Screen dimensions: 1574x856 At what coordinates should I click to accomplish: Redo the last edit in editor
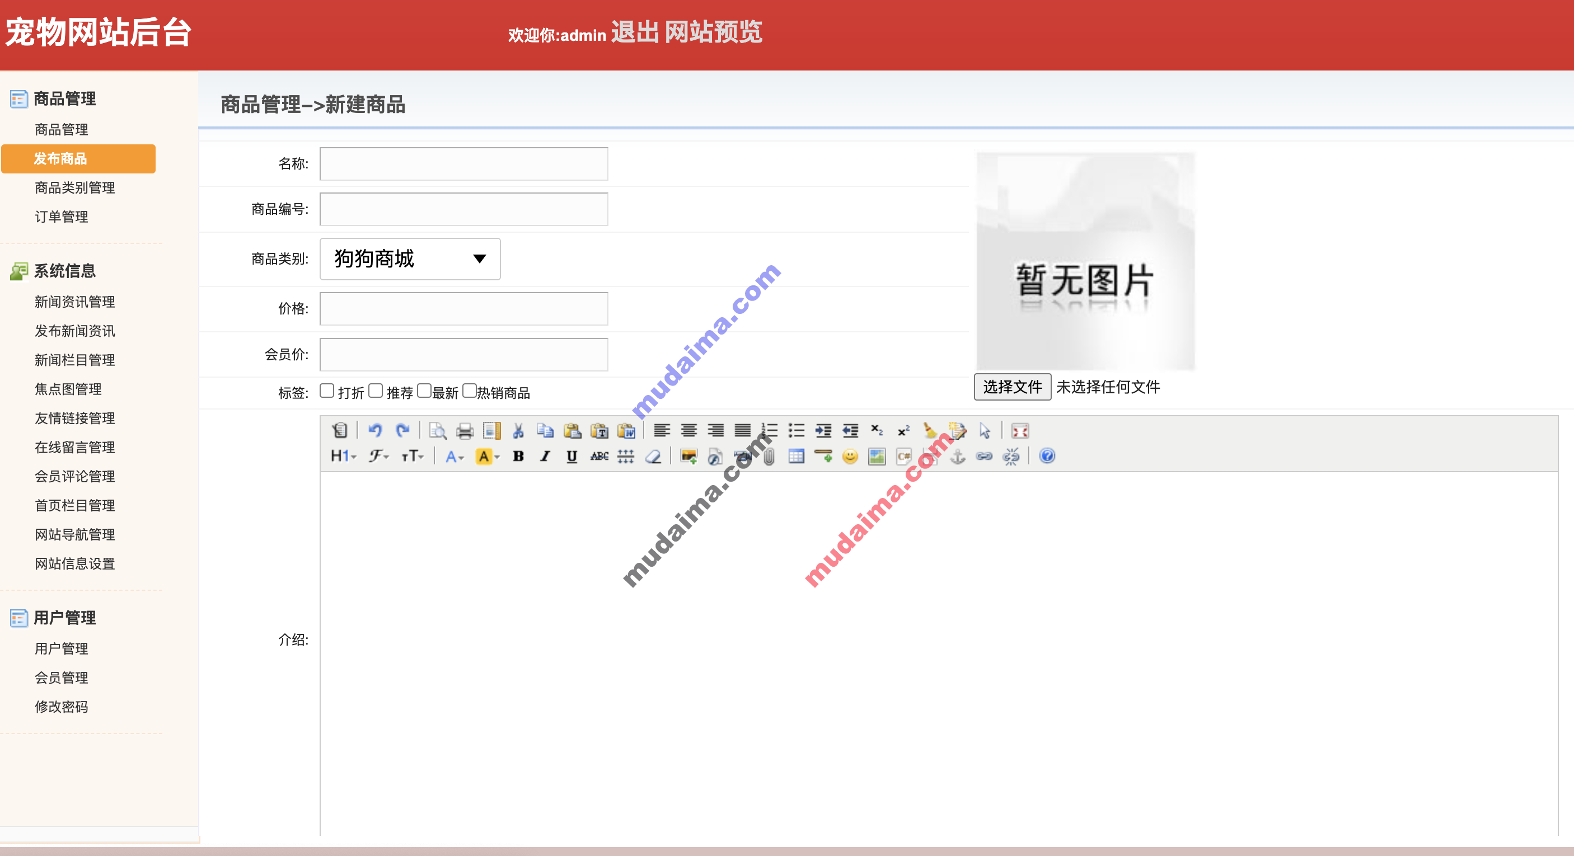tap(402, 430)
